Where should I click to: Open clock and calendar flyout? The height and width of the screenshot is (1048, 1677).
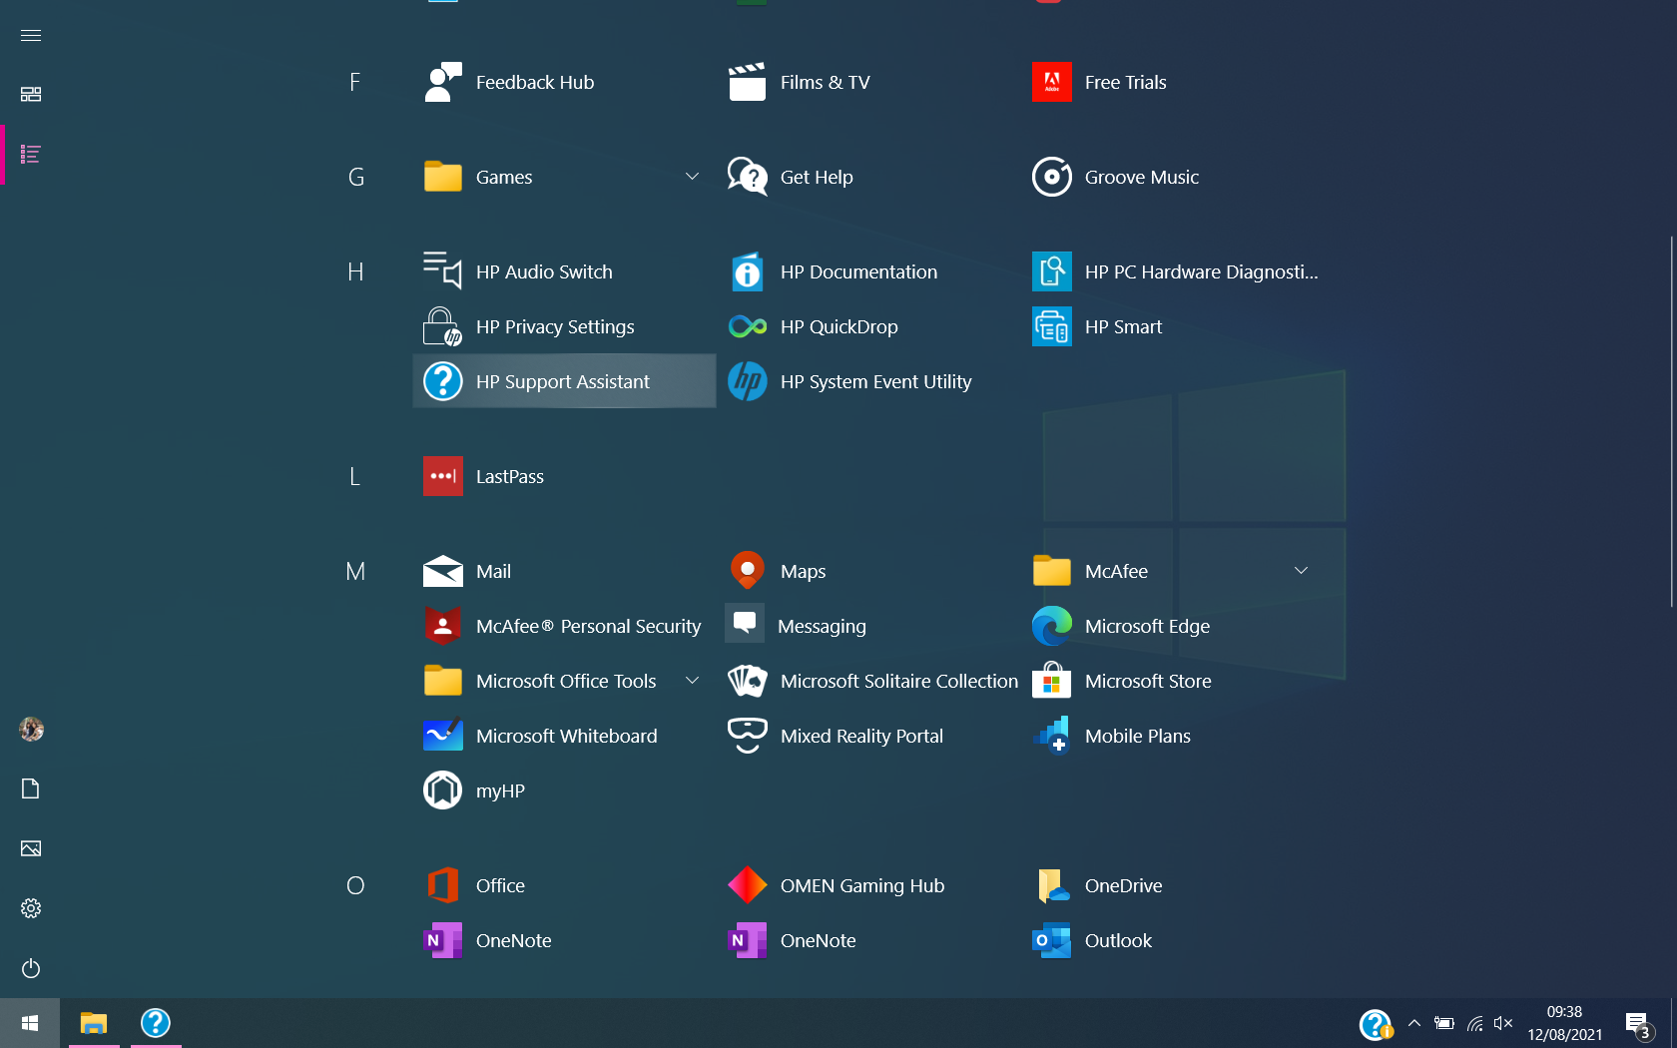[1564, 1023]
